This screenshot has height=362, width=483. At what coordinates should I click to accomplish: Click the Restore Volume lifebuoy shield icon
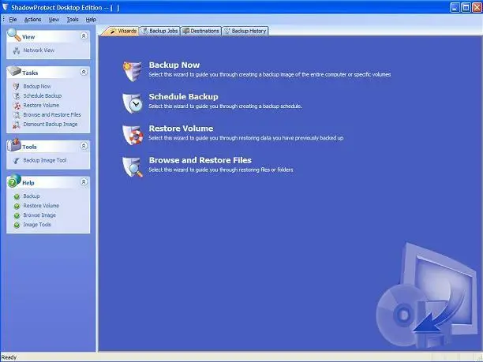pyautogui.click(x=133, y=135)
